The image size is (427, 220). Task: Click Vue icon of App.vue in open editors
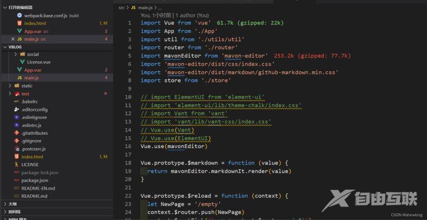tap(19, 31)
